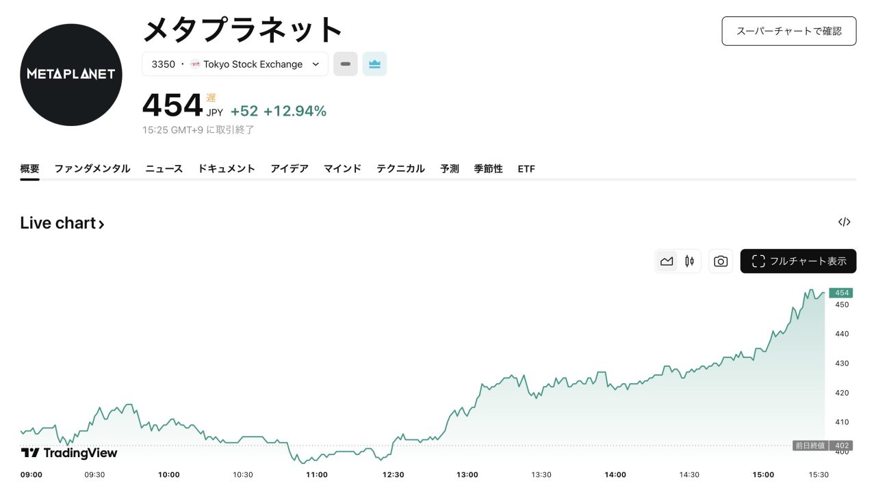
Task: Click the 454 current price label
Action: [841, 293]
